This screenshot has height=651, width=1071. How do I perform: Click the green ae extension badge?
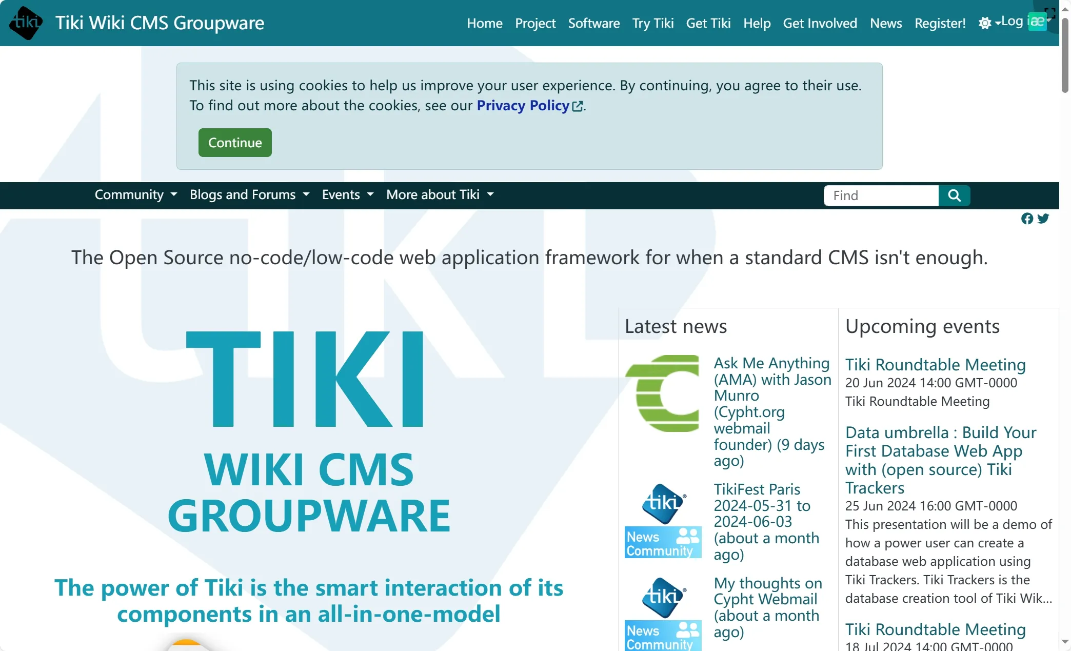click(x=1037, y=22)
